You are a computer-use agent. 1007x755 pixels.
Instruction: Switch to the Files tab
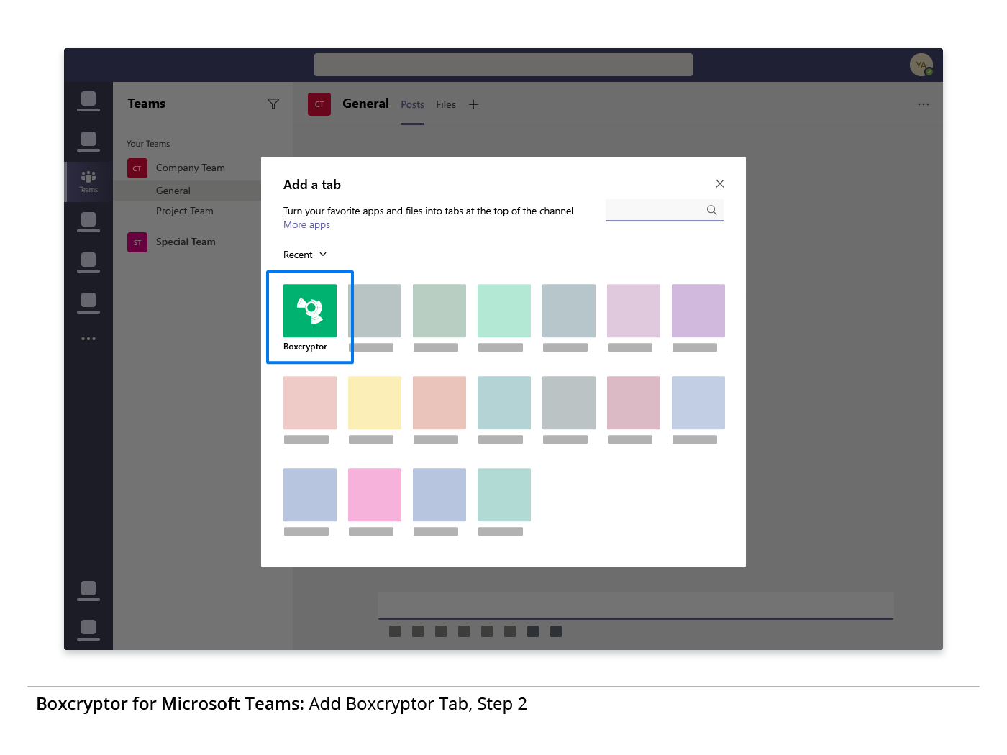[x=446, y=104]
